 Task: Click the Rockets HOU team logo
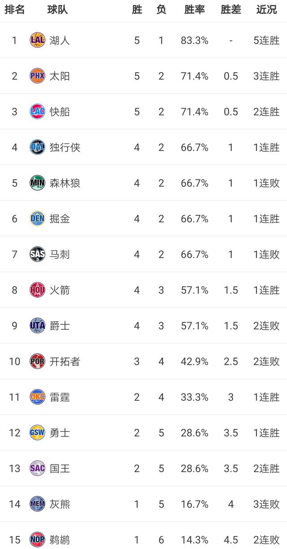point(38,290)
